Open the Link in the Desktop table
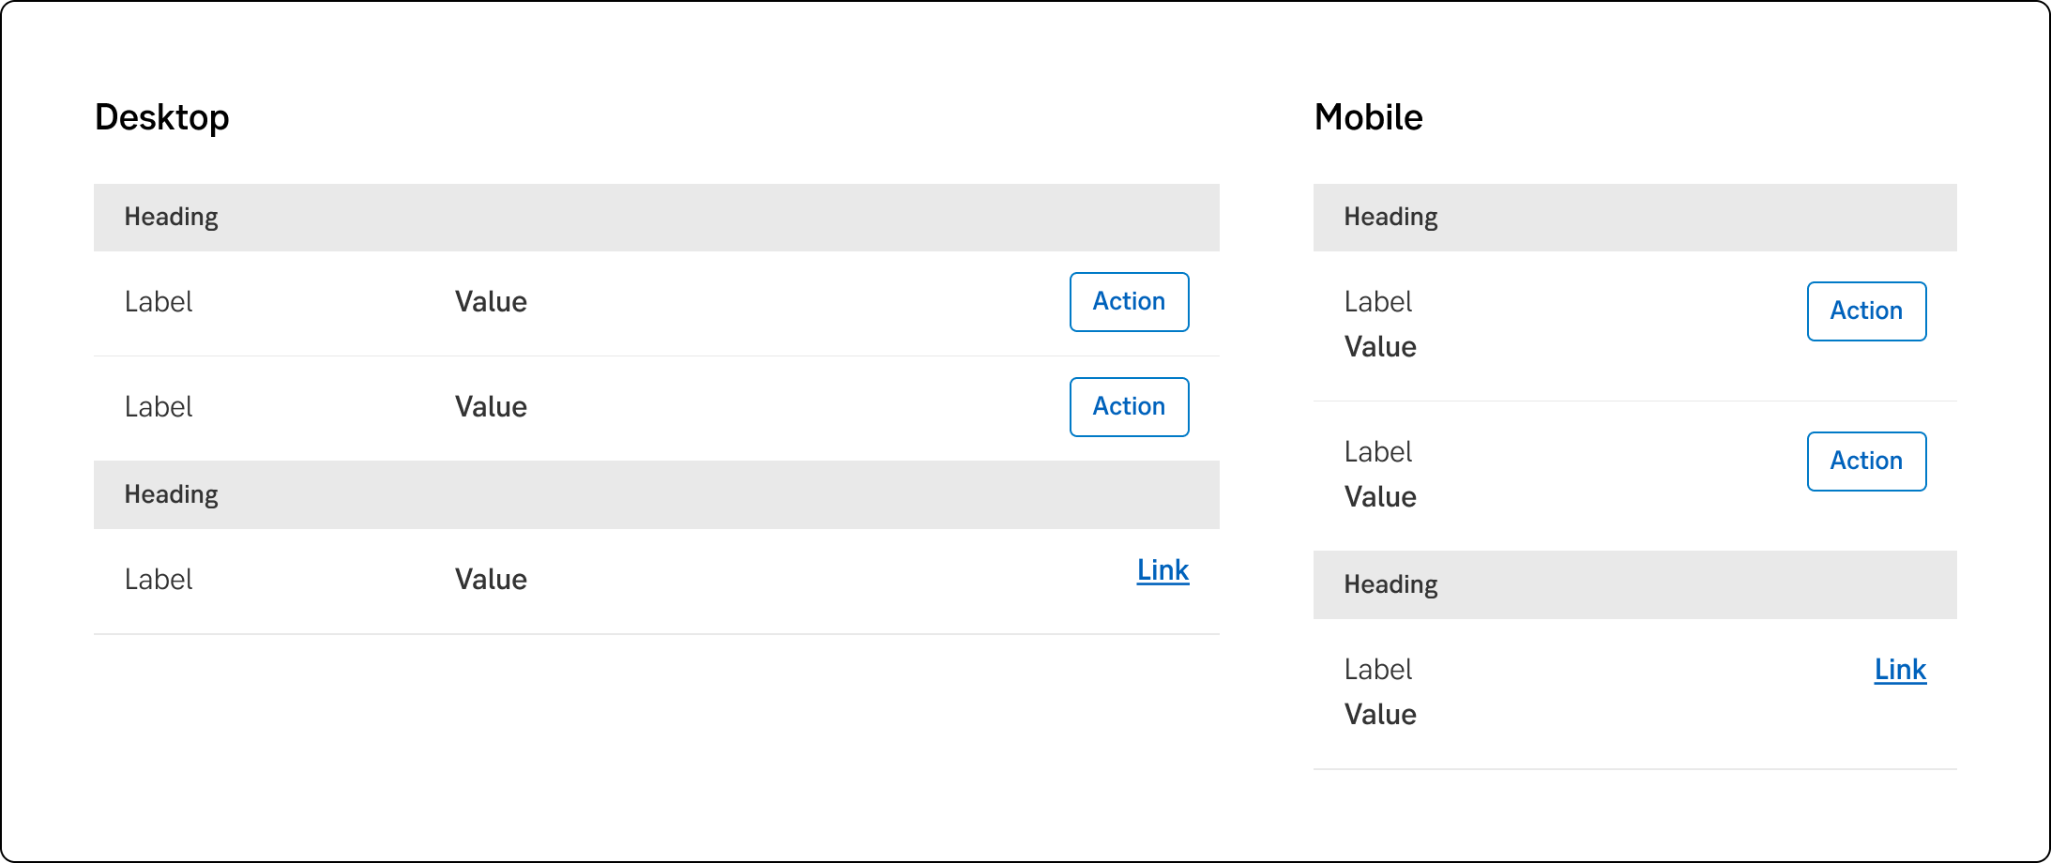Viewport: 2051px width, 863px height. (x=1162, y=570)
